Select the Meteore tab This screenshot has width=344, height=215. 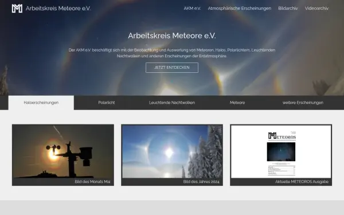tap(237, 103)
